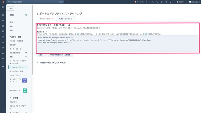The width and height of the screenshot is (201, 113).
Task: Click the トラッキングコードのインストール heading
Action: tap(54, 25)
